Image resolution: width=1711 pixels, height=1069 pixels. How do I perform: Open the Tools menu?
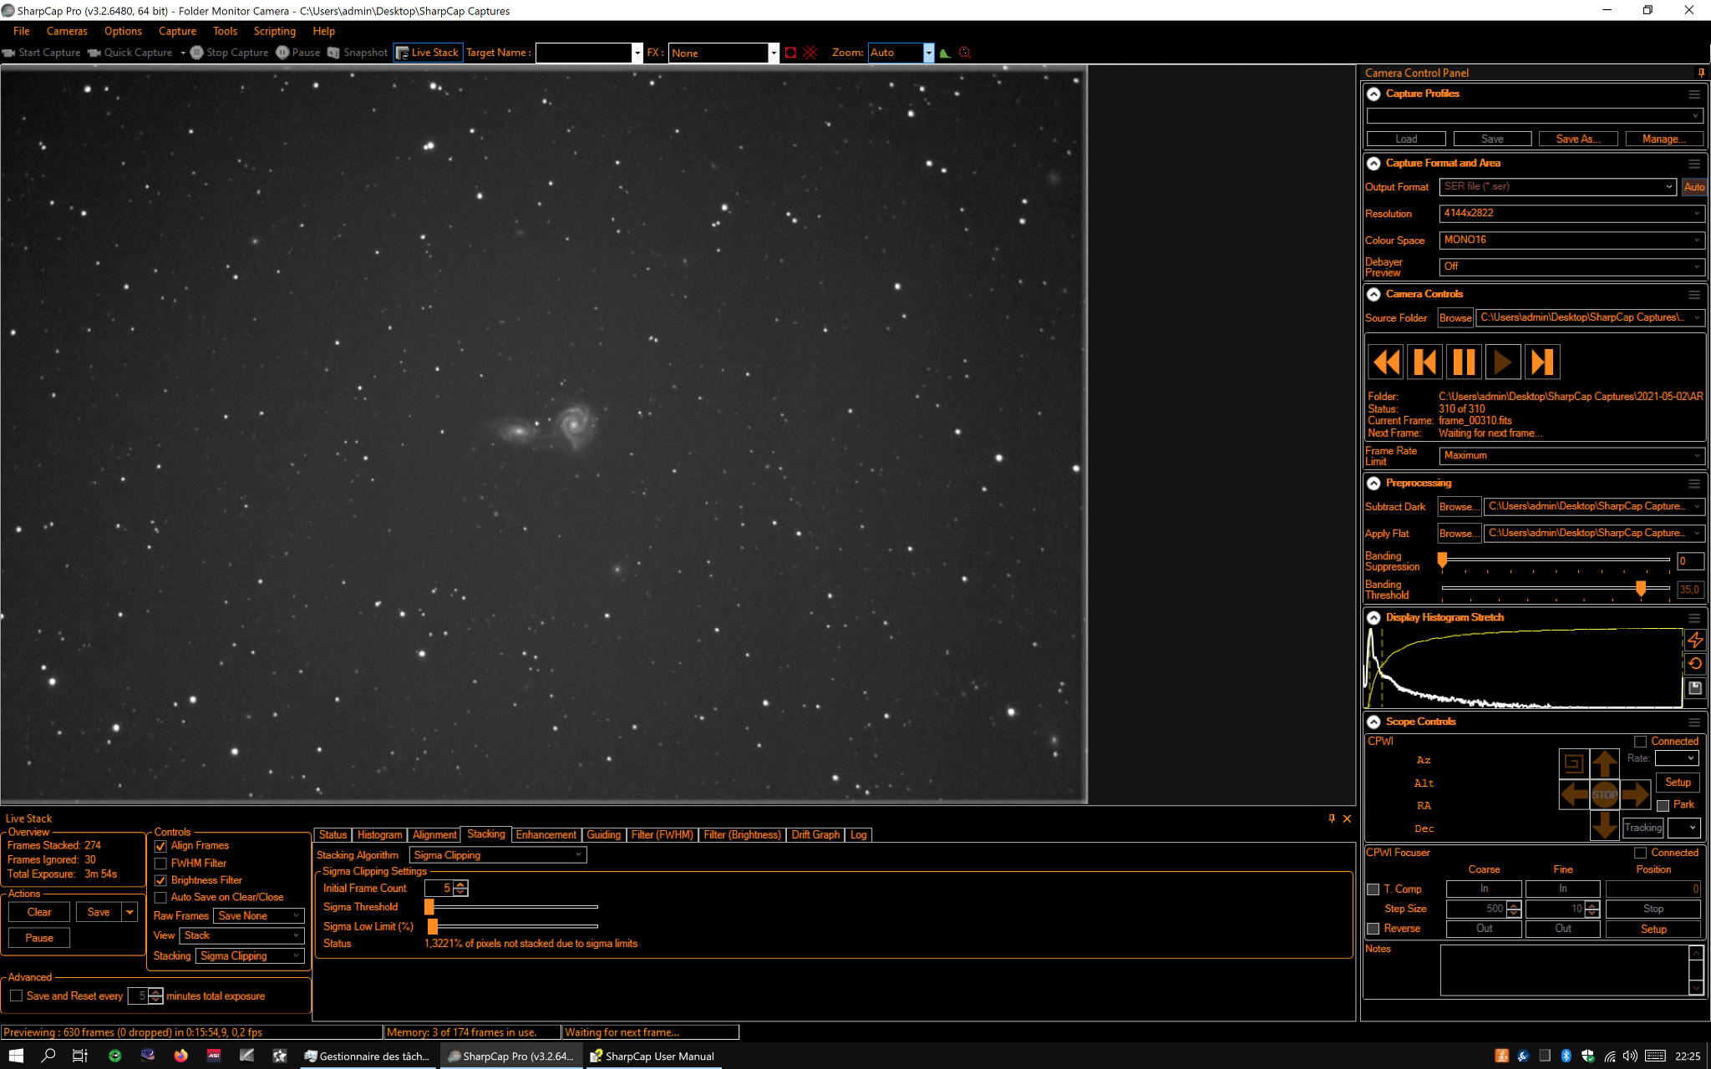225,31
